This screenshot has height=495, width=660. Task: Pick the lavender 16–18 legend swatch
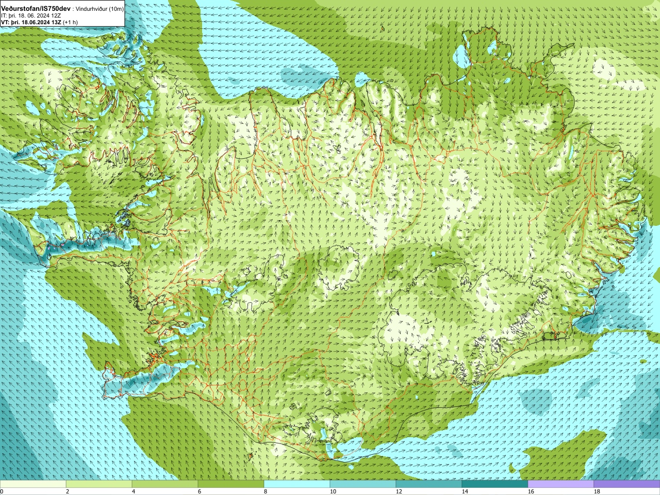pos(561,484)
